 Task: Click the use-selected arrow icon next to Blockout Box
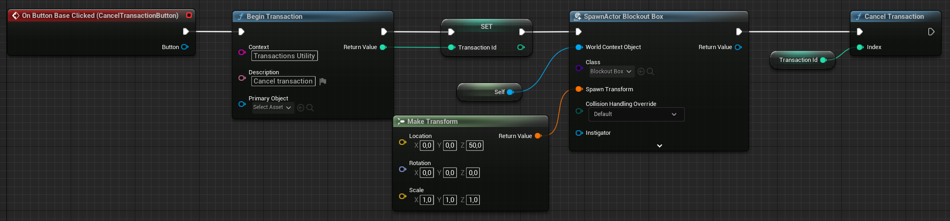point(641,72)
